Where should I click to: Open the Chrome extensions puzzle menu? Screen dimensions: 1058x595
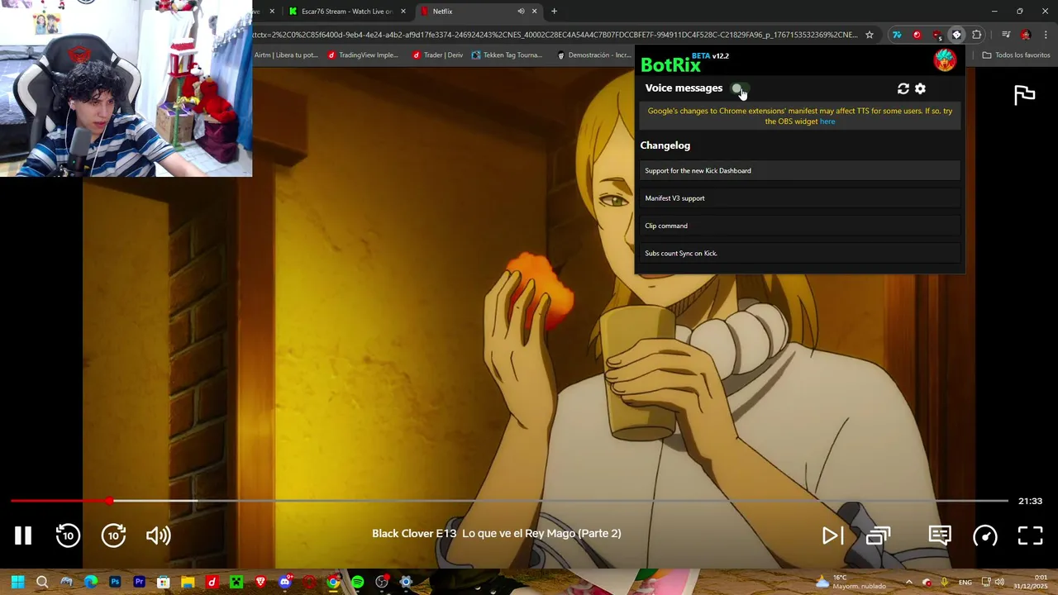pos(977,35)
